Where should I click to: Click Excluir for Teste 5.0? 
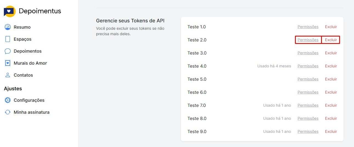point(331,79)
